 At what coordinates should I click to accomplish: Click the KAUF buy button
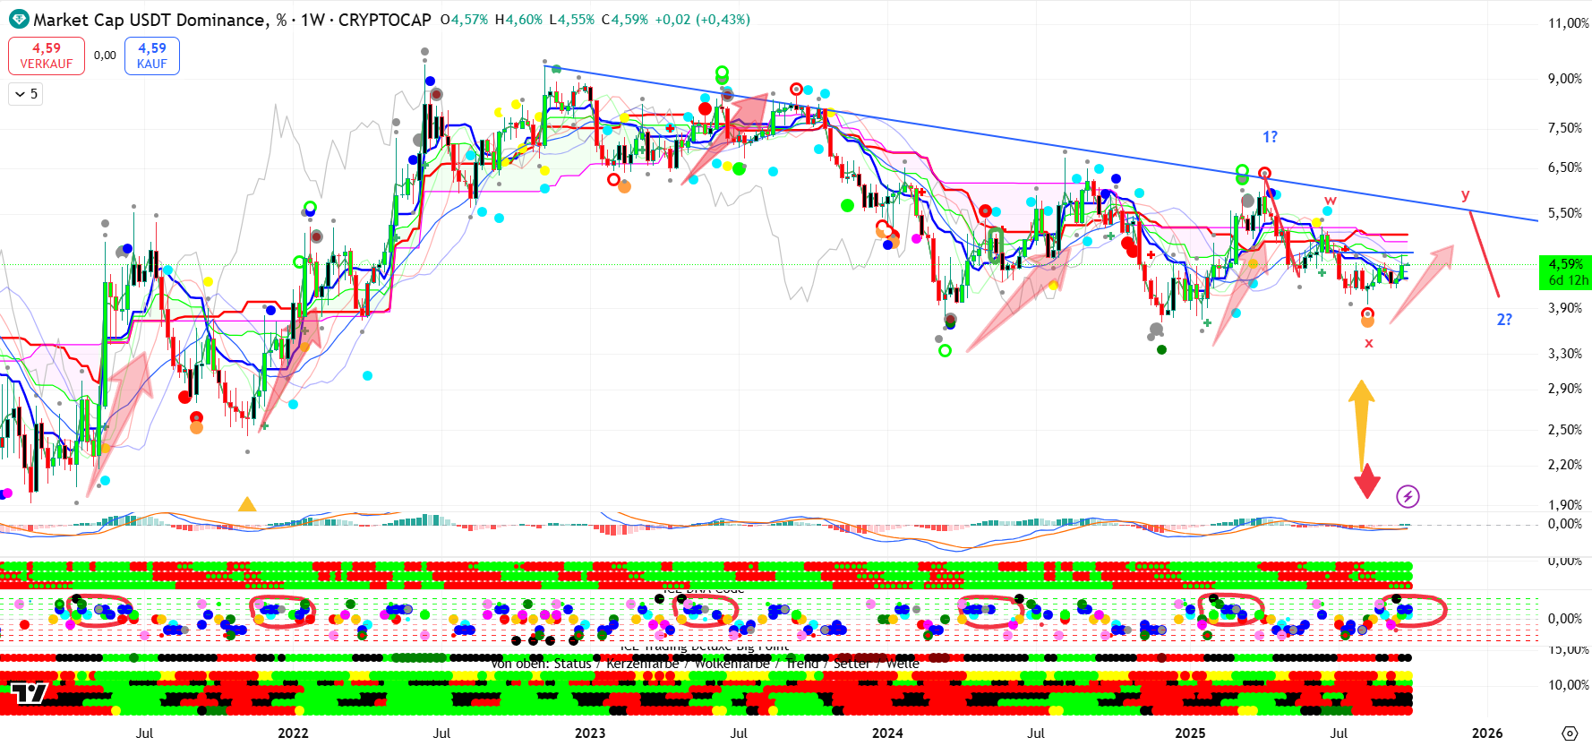click(x=152, y=56)
